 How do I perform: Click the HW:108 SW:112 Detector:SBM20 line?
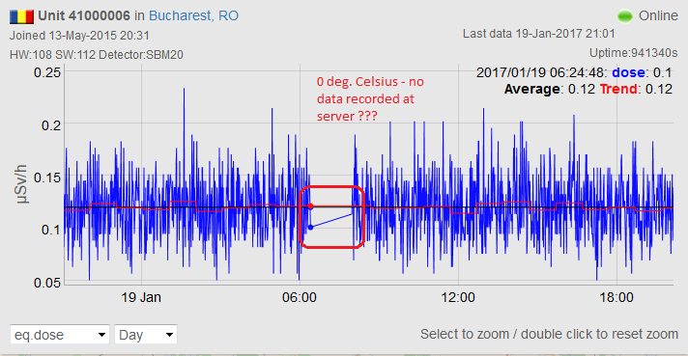tap(97, 55)
